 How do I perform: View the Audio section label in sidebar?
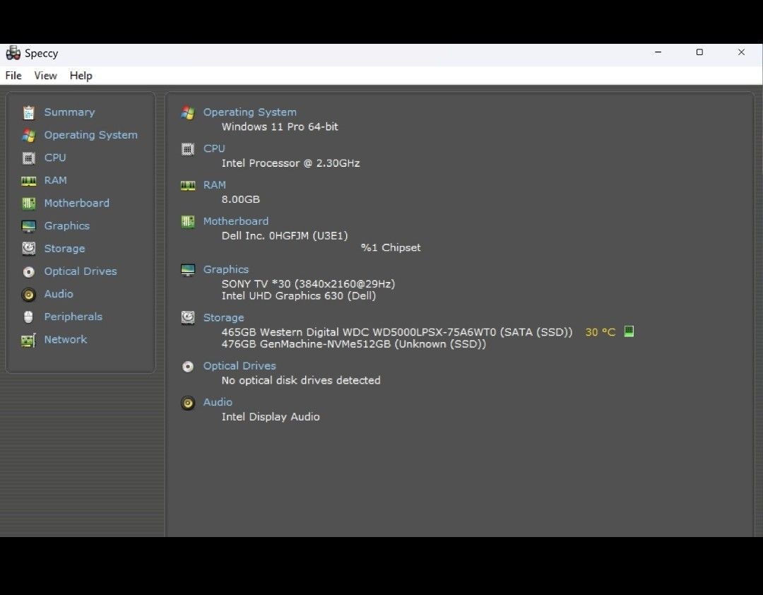[x=59, y=294]
